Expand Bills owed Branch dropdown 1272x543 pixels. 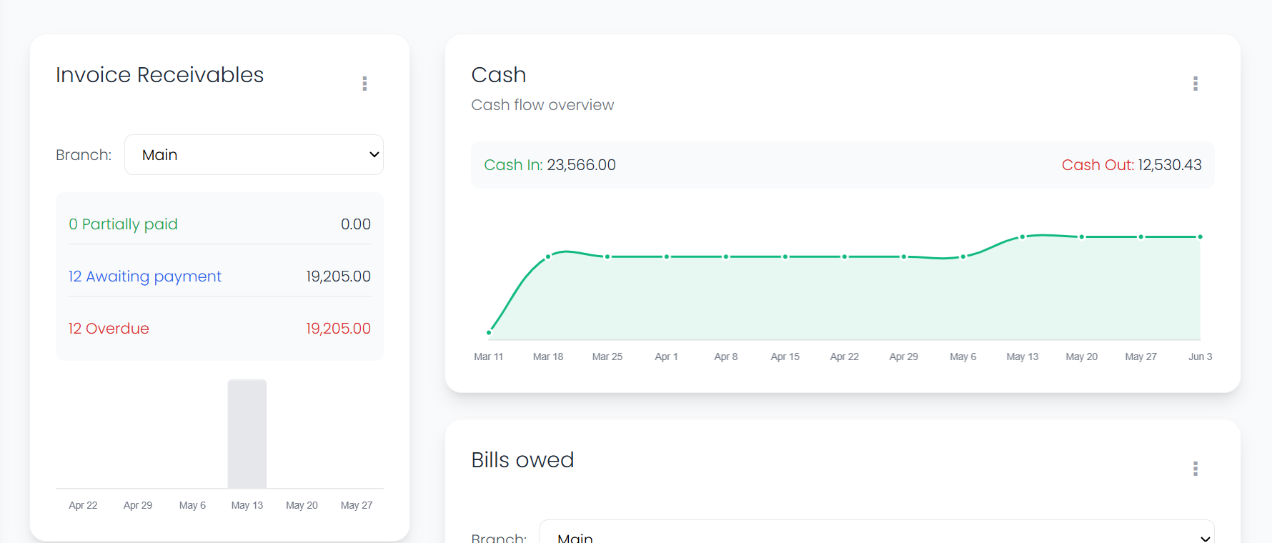coord(877,532)
